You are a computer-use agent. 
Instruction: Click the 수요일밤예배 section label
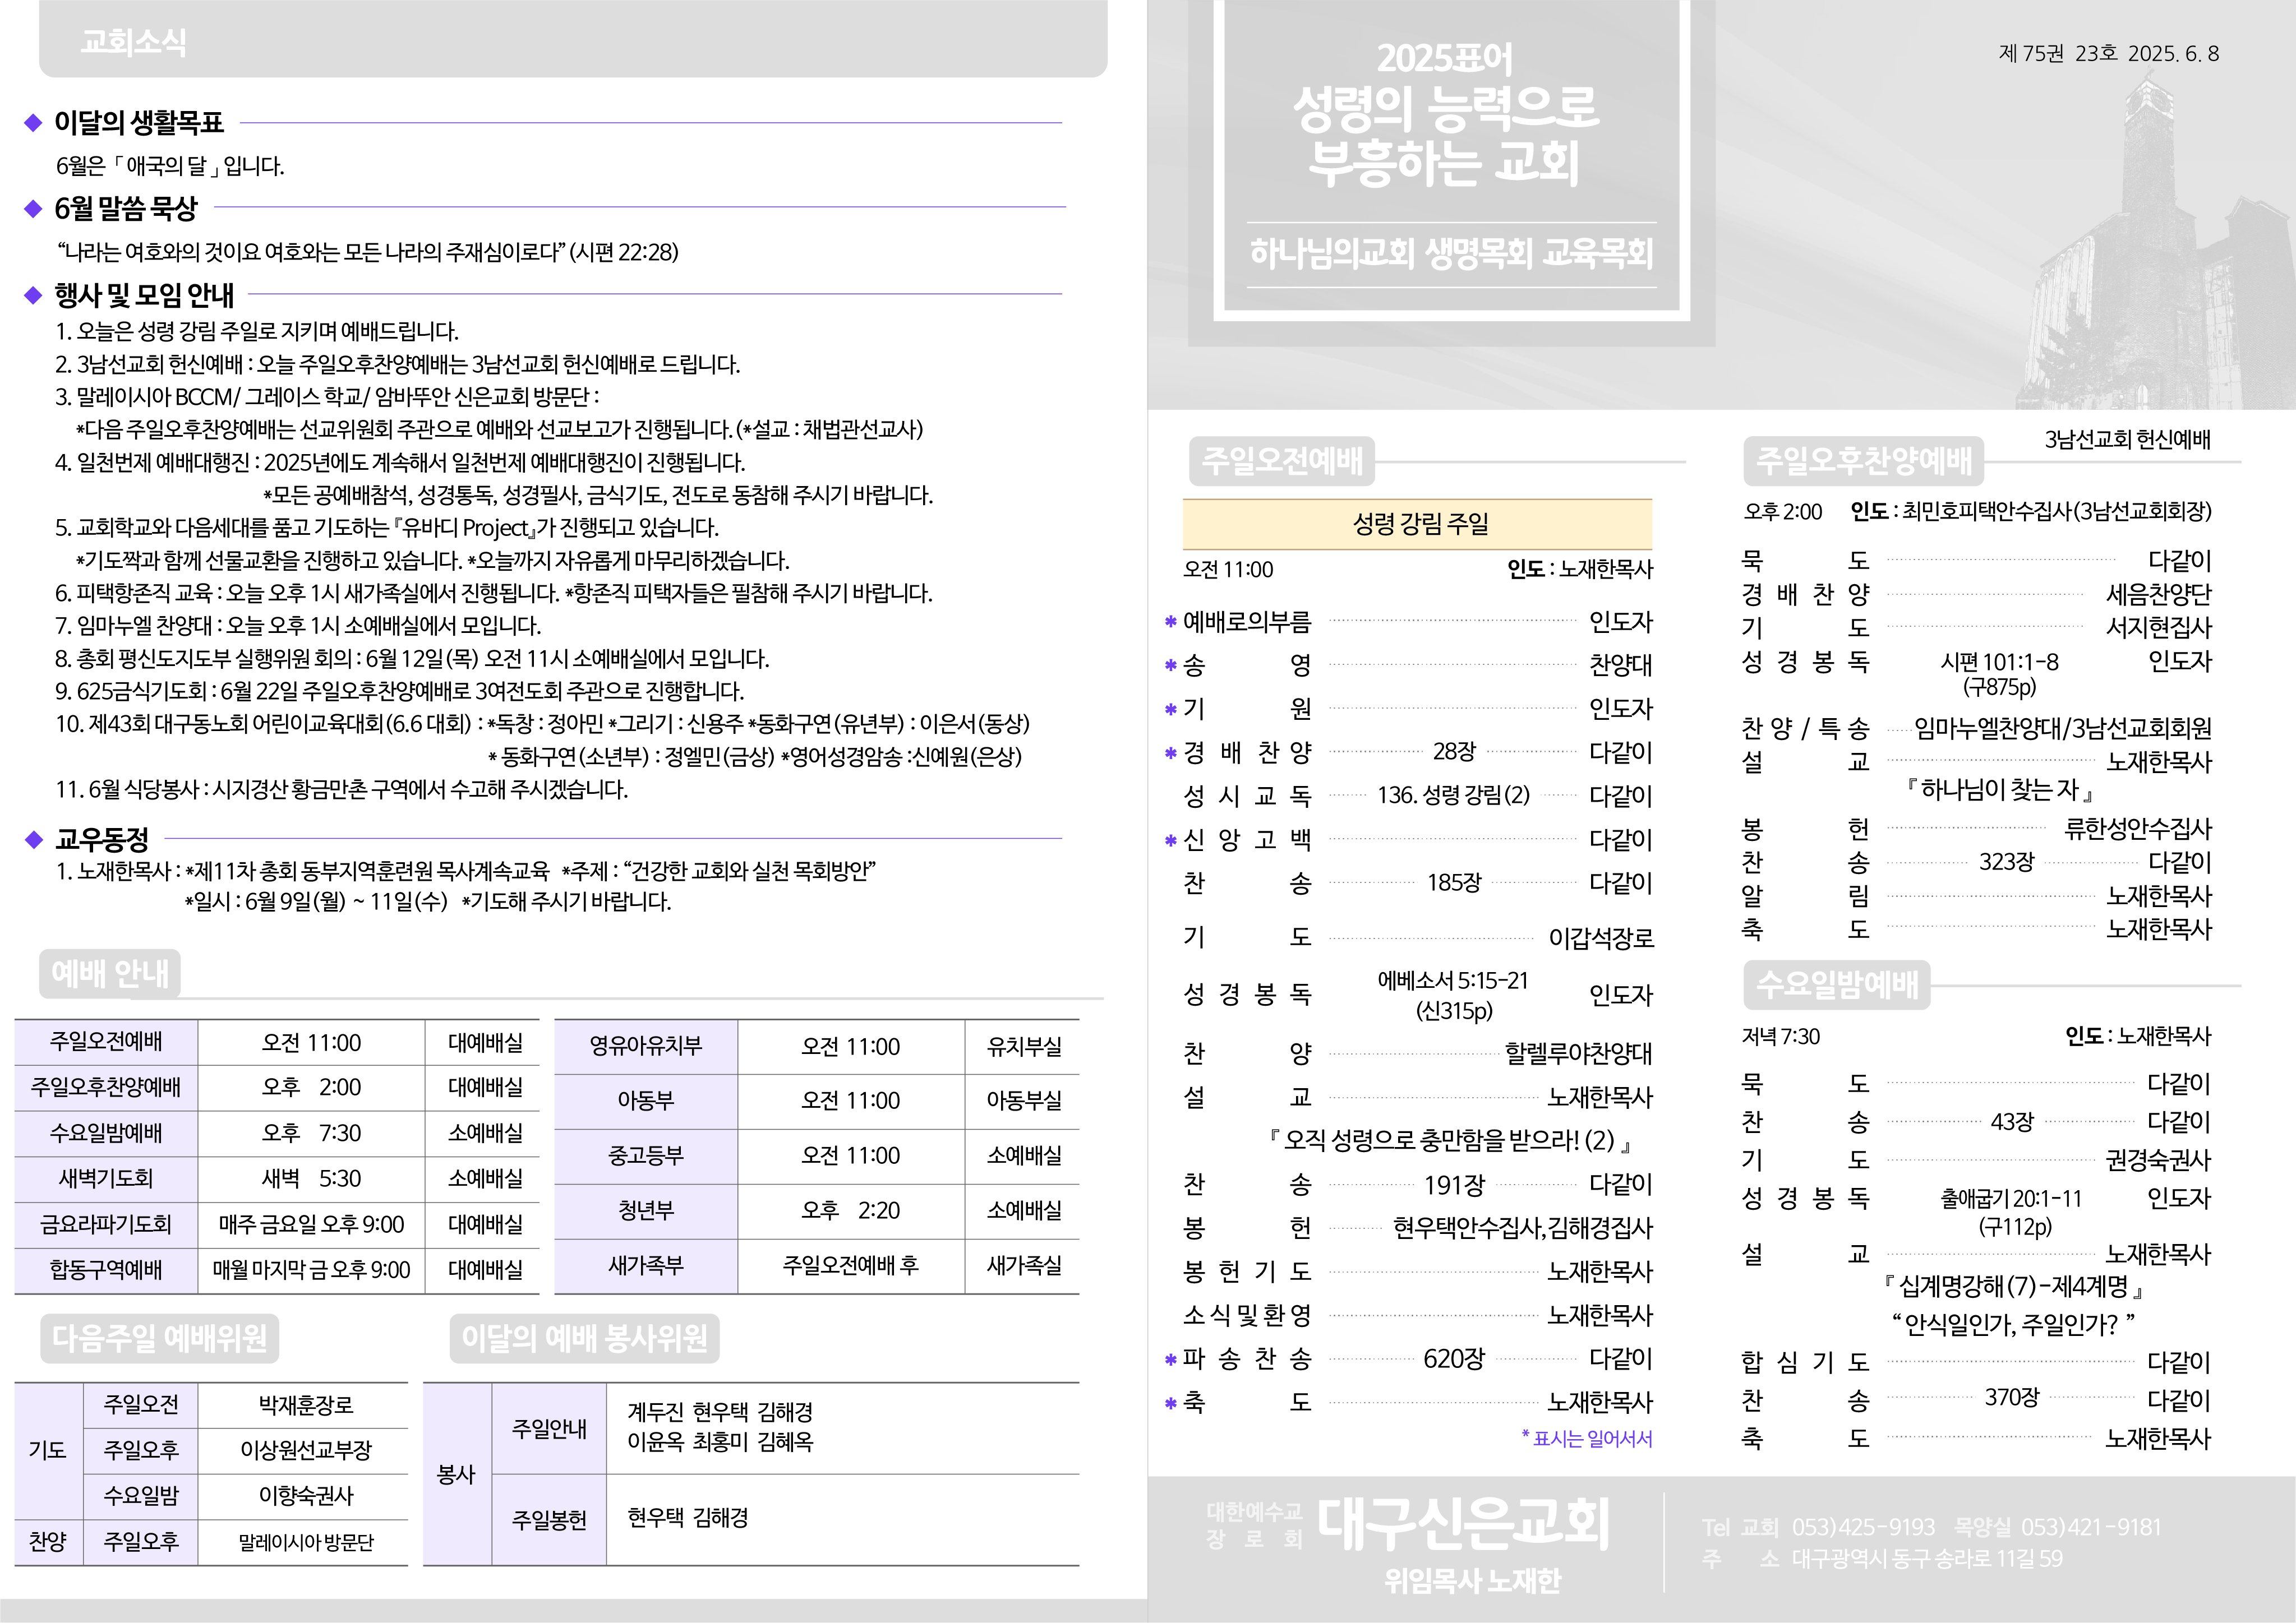1837,984
